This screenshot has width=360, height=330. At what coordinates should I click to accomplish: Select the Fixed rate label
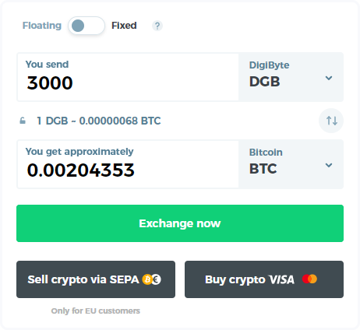[124, 26]
